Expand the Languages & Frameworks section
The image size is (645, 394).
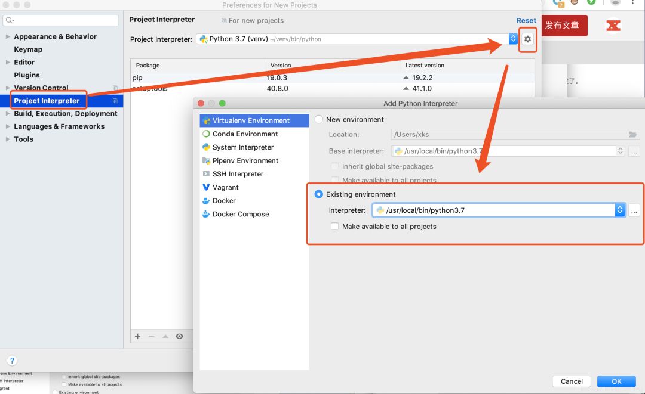[x=7, y=126]
